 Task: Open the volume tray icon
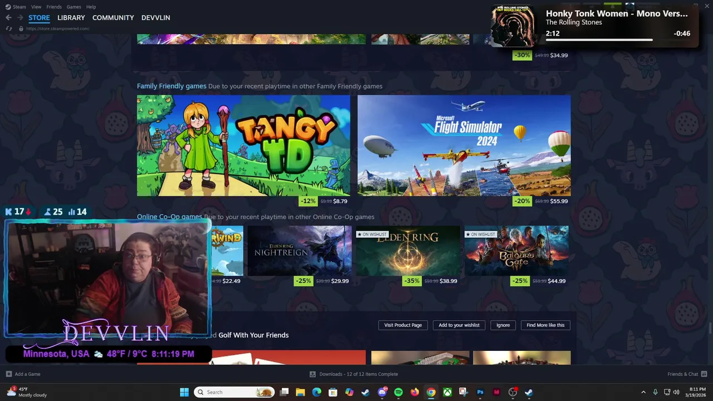coord(676,392)
